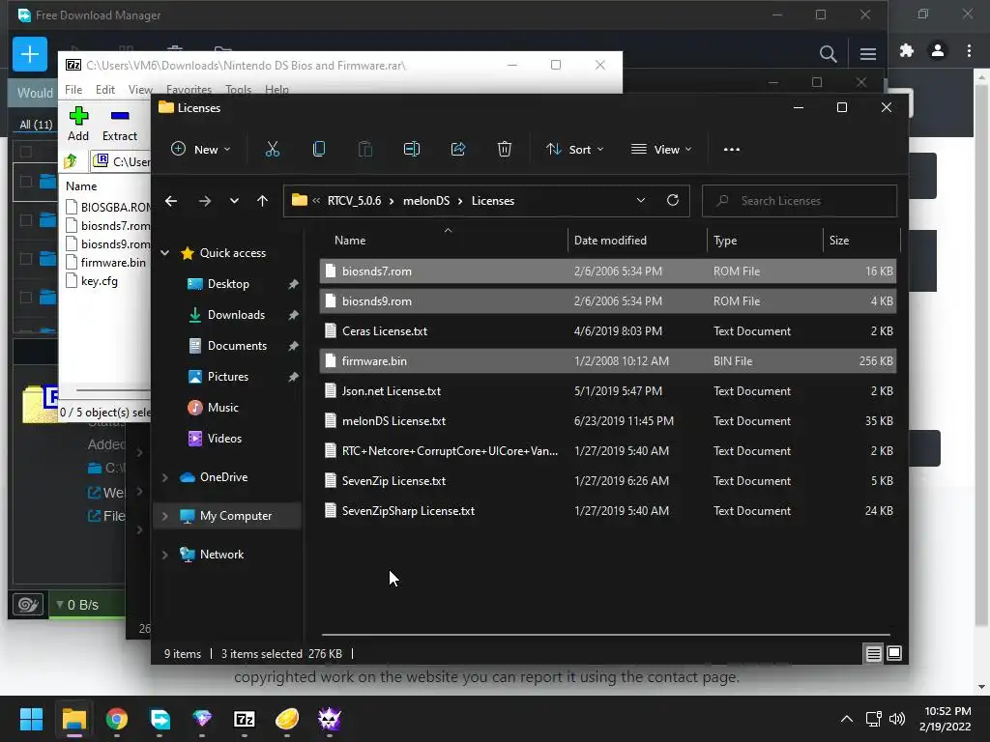The height and width of the screenshot is (742, 990).
Task: Open Downloads in Quick access
Action: (236, 315)
